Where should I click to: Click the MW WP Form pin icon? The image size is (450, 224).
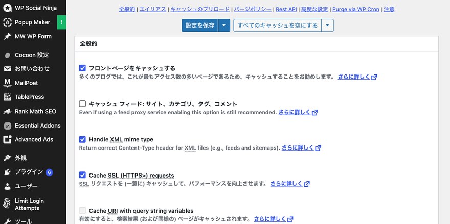(8, 36)
